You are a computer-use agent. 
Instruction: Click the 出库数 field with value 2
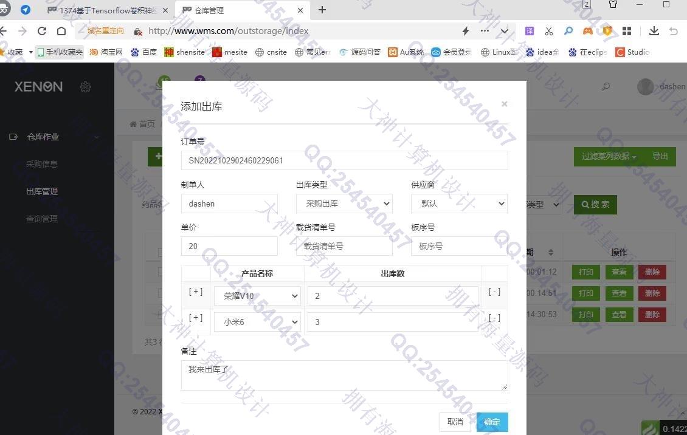(x=393, y=296)
